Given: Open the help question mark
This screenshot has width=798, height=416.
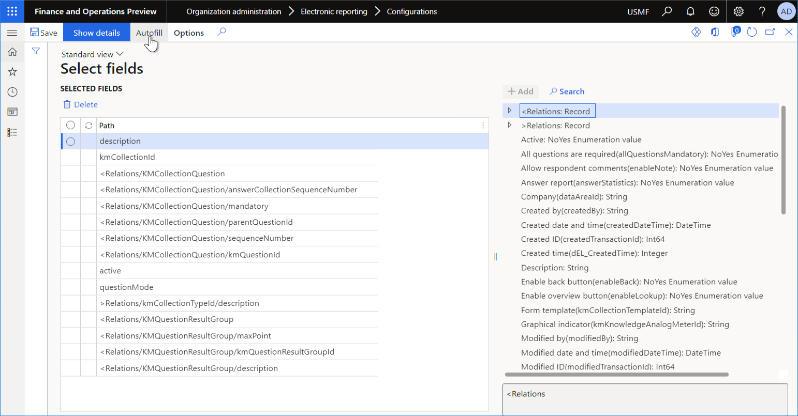Looking at the screenshot, I should tap(762, 11).
